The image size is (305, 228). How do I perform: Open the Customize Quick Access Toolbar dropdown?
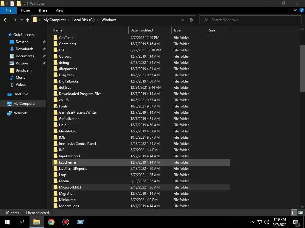pyautogui.click(x=24, y=4)
